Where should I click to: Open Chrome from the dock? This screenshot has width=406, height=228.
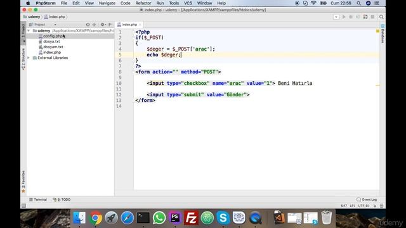(x=95, y=218)
